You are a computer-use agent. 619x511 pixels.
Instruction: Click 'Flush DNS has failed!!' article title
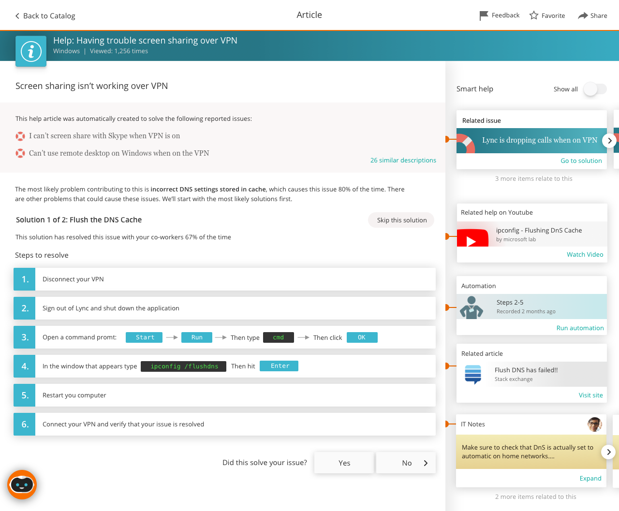pyautogui.click(x=526, y=370)
